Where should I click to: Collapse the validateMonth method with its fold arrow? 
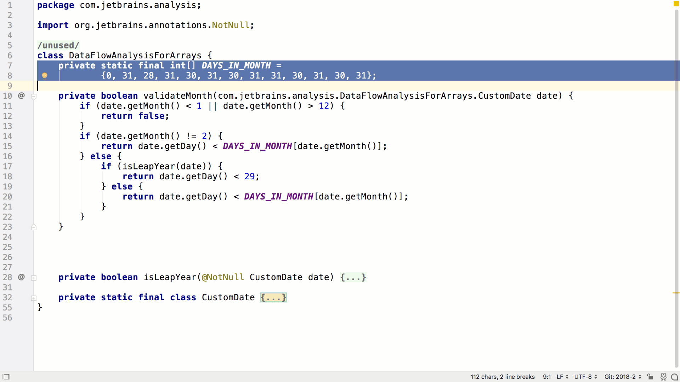[34, 97]
